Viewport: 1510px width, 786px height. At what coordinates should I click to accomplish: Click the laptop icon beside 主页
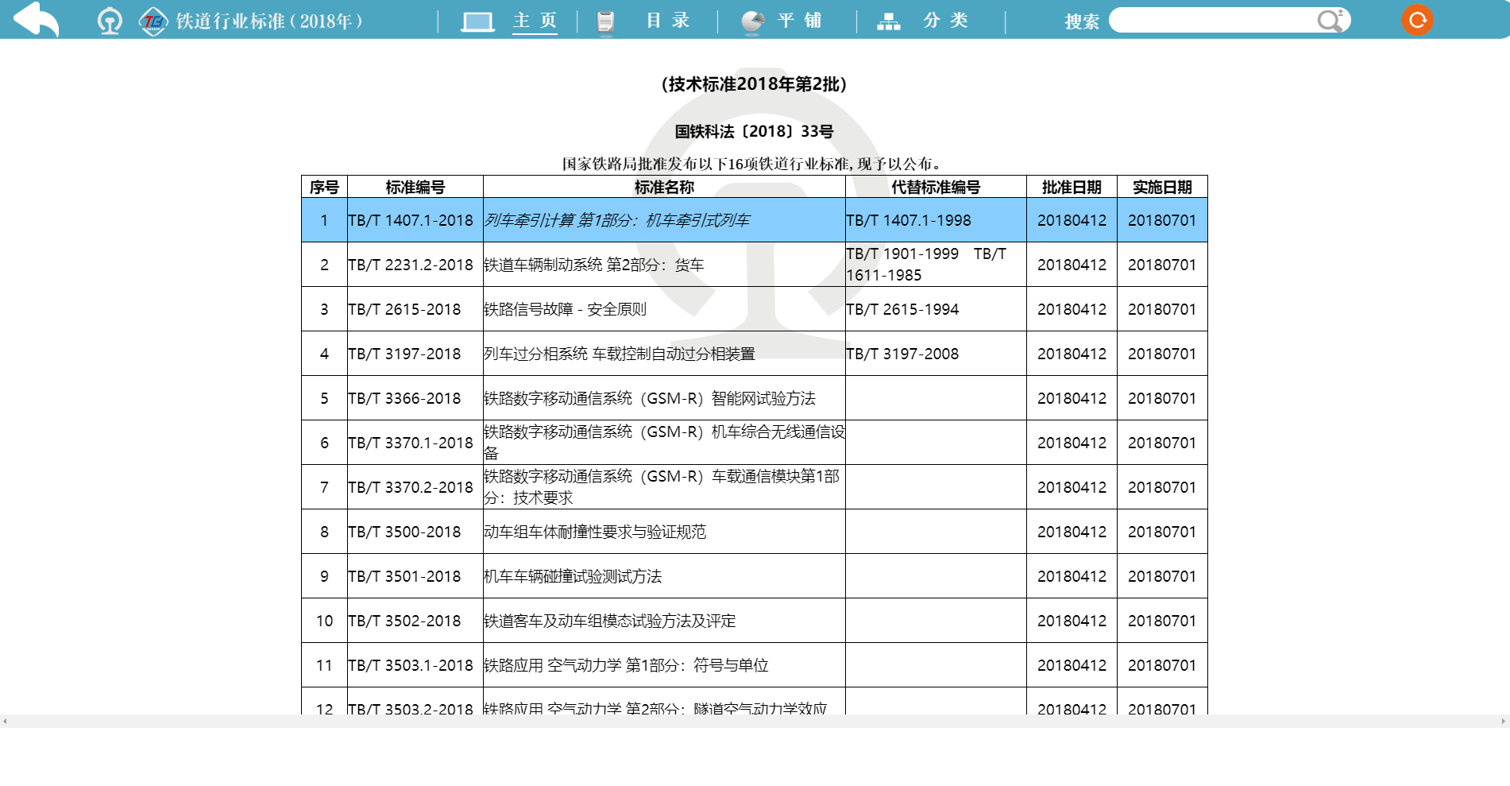pyautogui.click(x=477, y=21)
